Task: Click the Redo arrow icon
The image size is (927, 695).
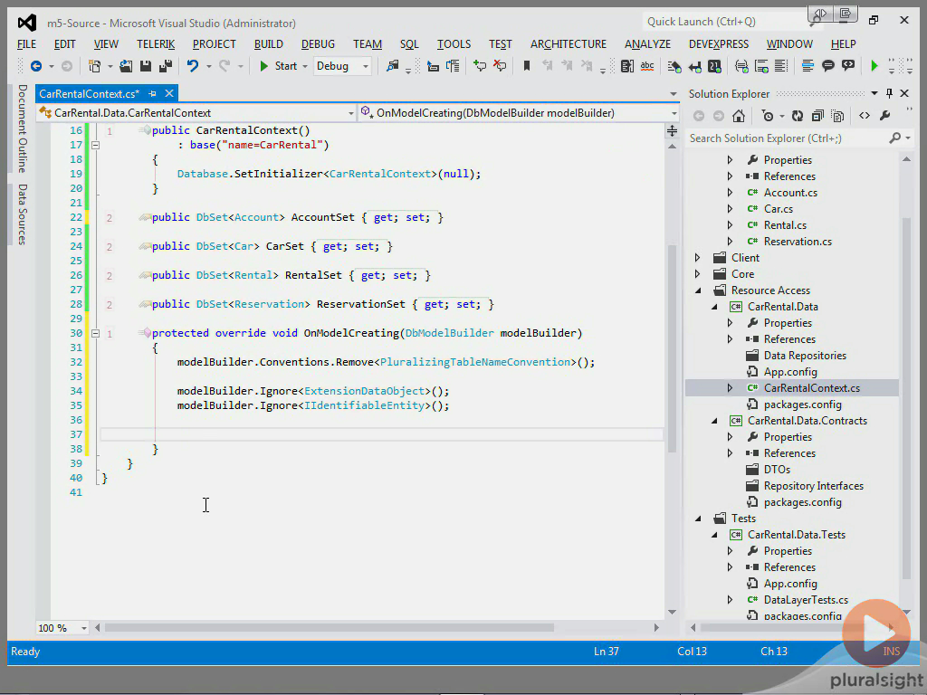Action: 225,66
